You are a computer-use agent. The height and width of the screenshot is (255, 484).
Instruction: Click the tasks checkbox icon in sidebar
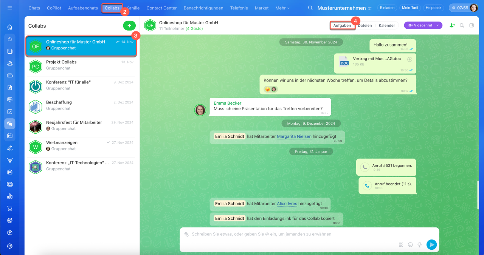click(10, 112)
